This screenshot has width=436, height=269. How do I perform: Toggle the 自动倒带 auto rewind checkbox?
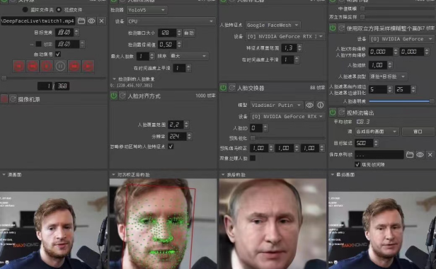point(58,54)
